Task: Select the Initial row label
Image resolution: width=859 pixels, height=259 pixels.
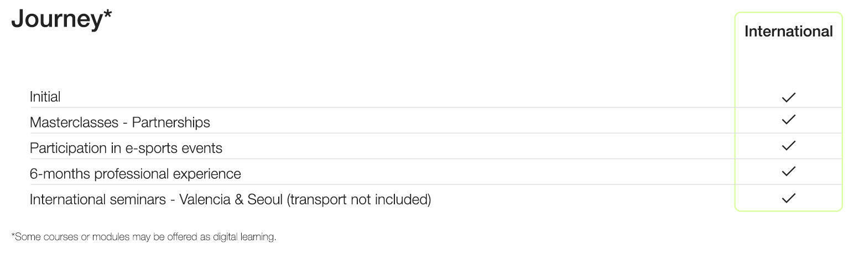Action: pyautogui.click(x=45, y=97)
